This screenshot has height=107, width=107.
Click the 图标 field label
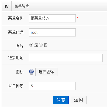(x=20, y=72)
